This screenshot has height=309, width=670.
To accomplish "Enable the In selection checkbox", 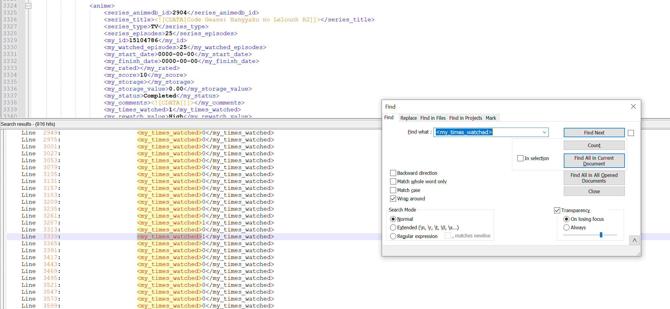I will click(520, 158).
